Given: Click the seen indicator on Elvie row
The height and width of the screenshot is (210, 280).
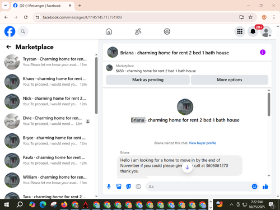Looking at the screenshot, I should pos(88,121).
